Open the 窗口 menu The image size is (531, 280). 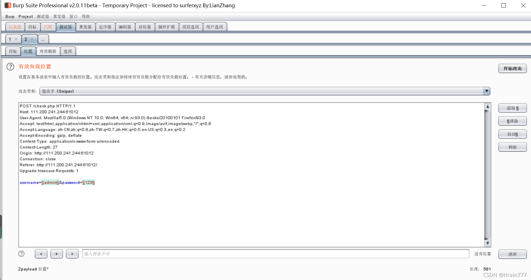[74, 17]
